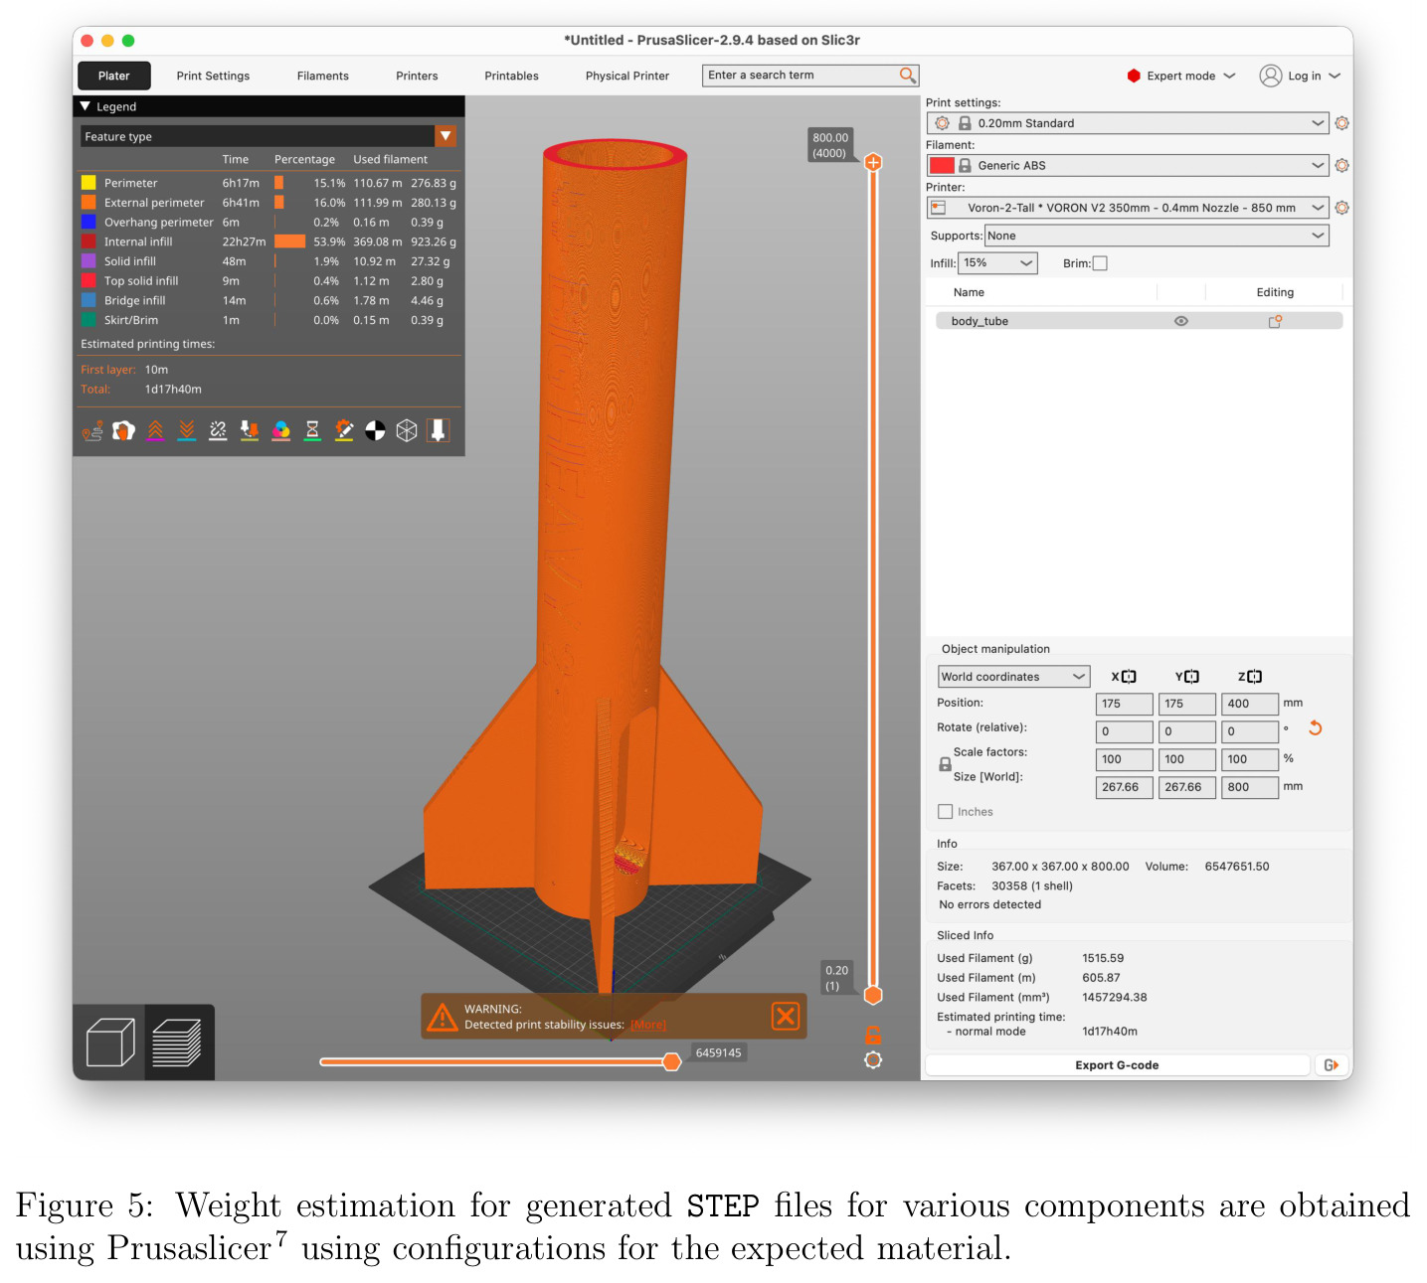The image size is (1427, 1283).
Task: Click the layer slider lock icon
Action: click(873, 1035)
